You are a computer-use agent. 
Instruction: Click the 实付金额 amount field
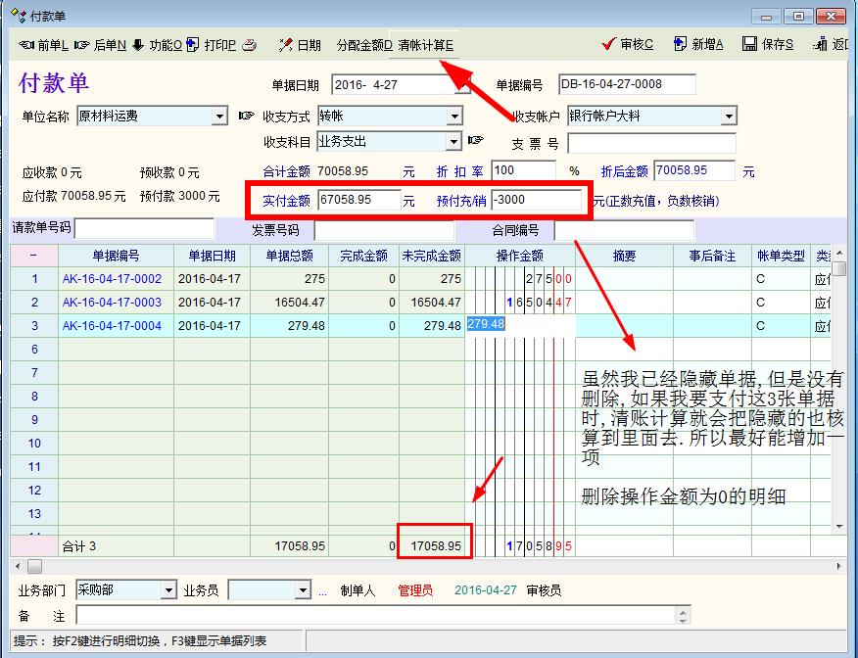coord(358,200)
